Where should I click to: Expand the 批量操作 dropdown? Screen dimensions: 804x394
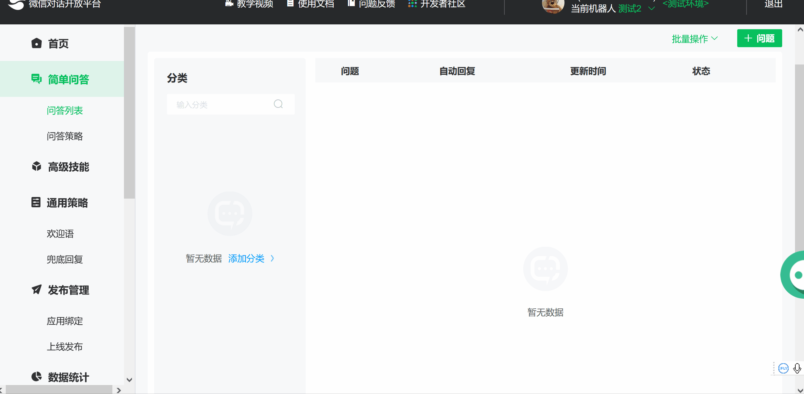[x=695, y=39]
